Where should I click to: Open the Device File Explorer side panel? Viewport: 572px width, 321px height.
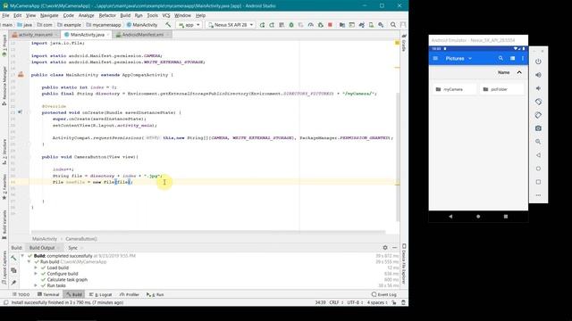tap(404, 264)
